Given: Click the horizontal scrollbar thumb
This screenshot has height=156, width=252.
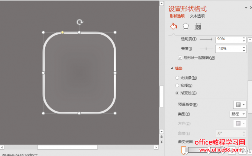Looking at the screenshot, I should (x=67, y=147).
